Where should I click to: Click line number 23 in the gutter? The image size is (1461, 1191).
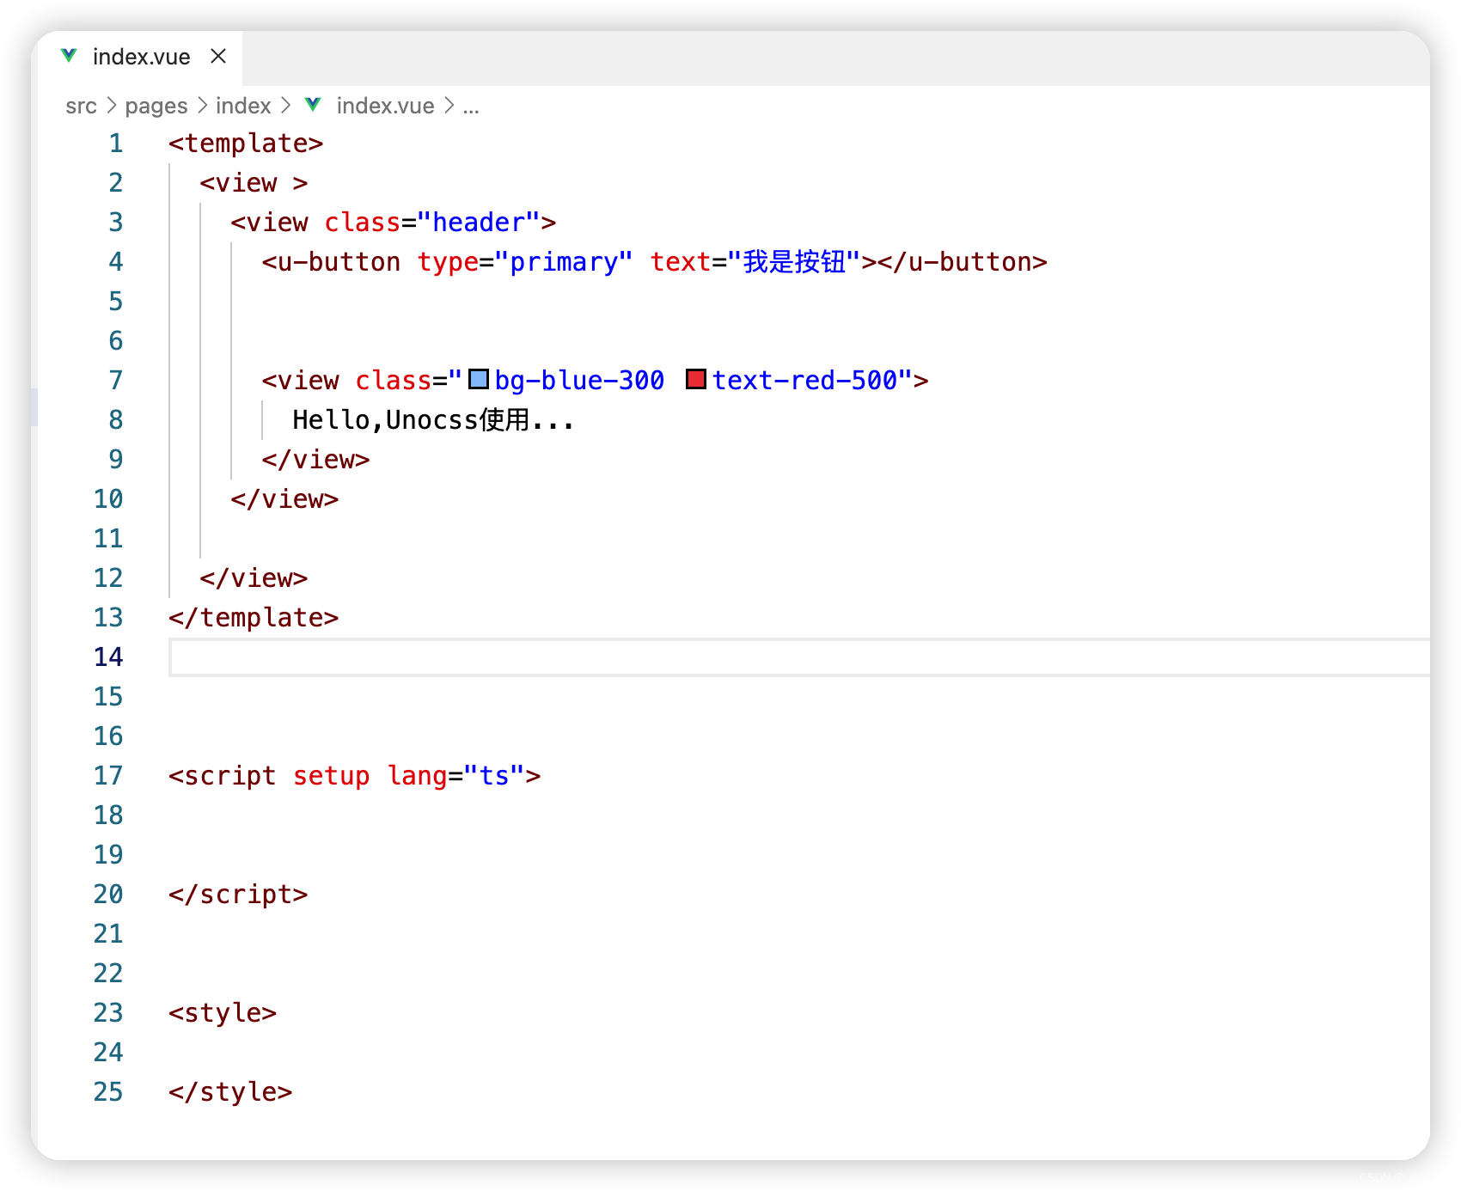click(108, 1013)
